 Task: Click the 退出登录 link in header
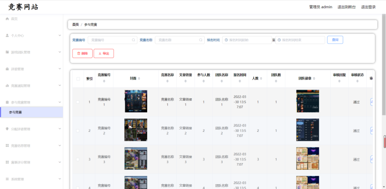pos(368,7)
